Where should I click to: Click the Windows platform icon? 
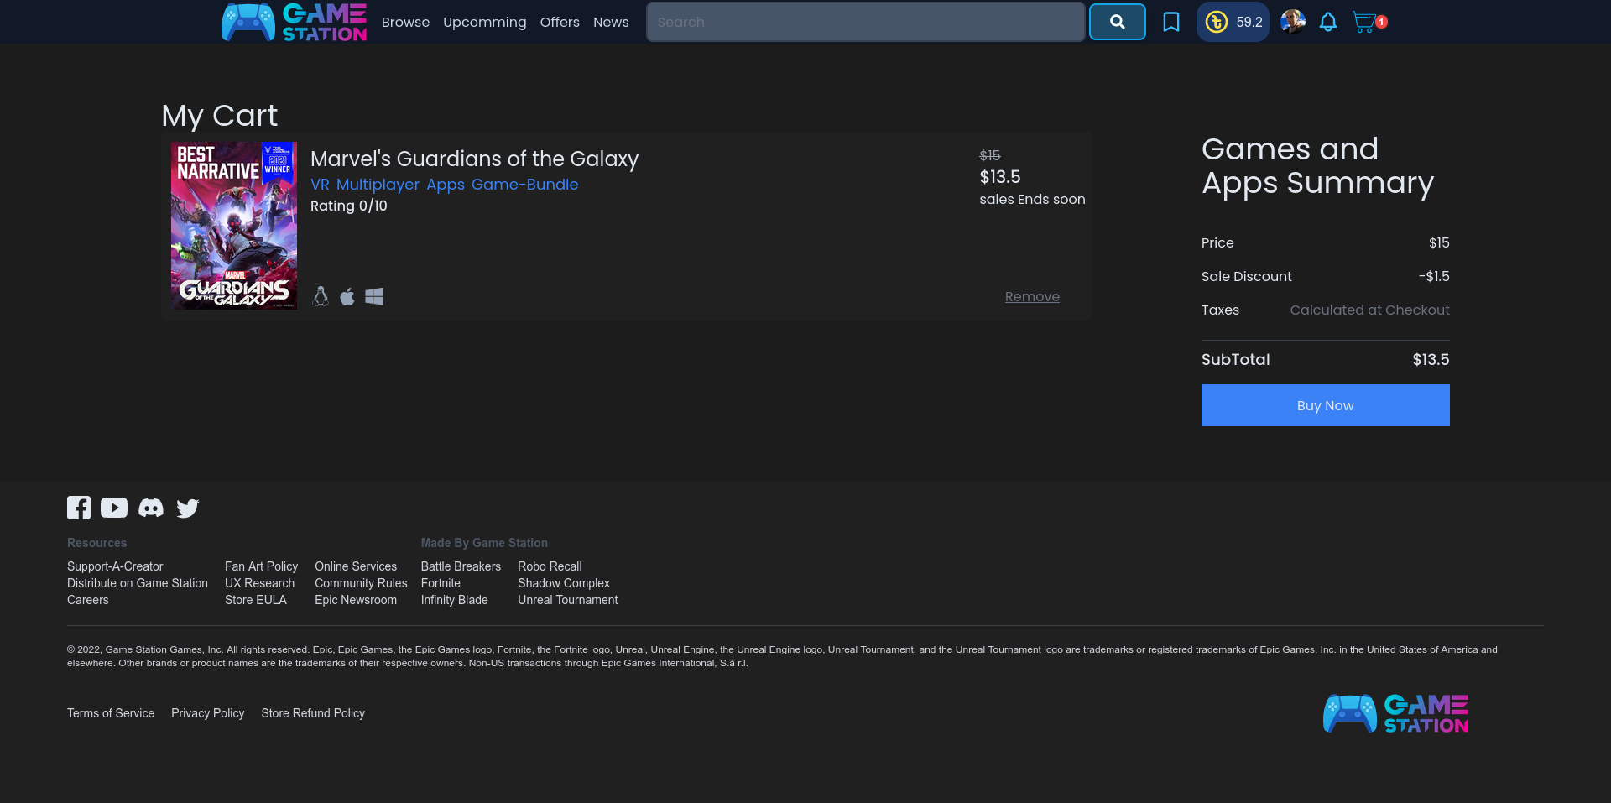pyautogui.click(x=374, y=296)
